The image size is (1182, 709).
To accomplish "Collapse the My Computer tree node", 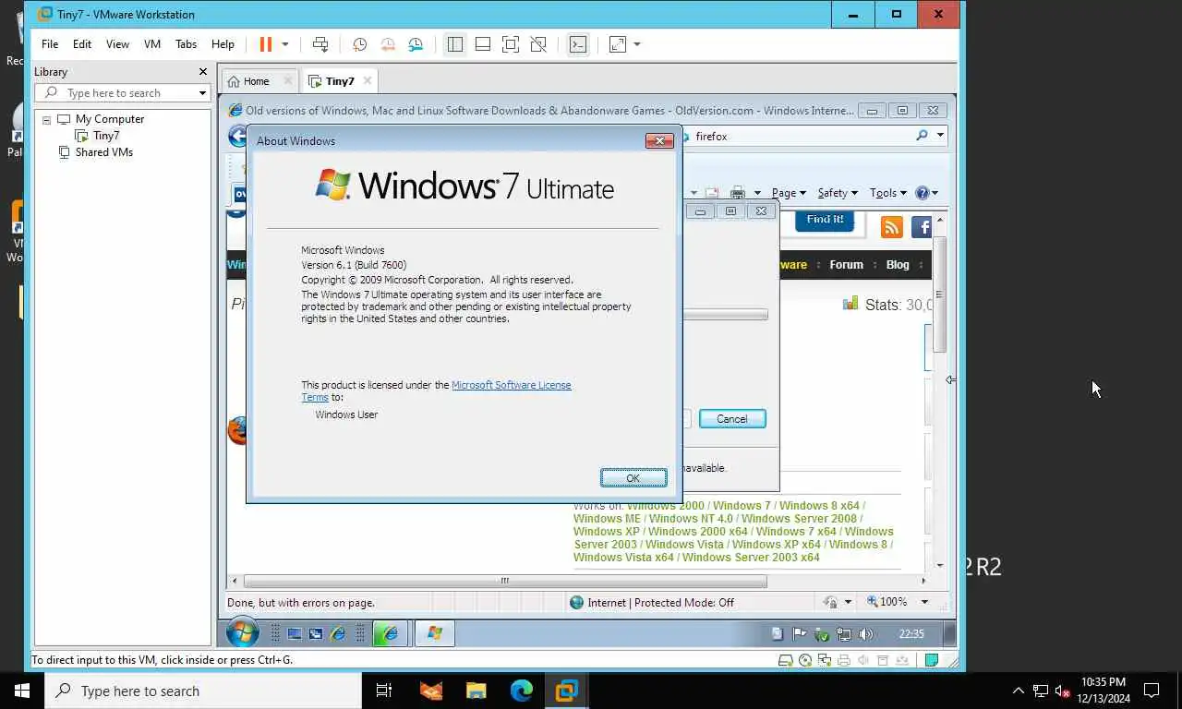I will coord(46,120).
